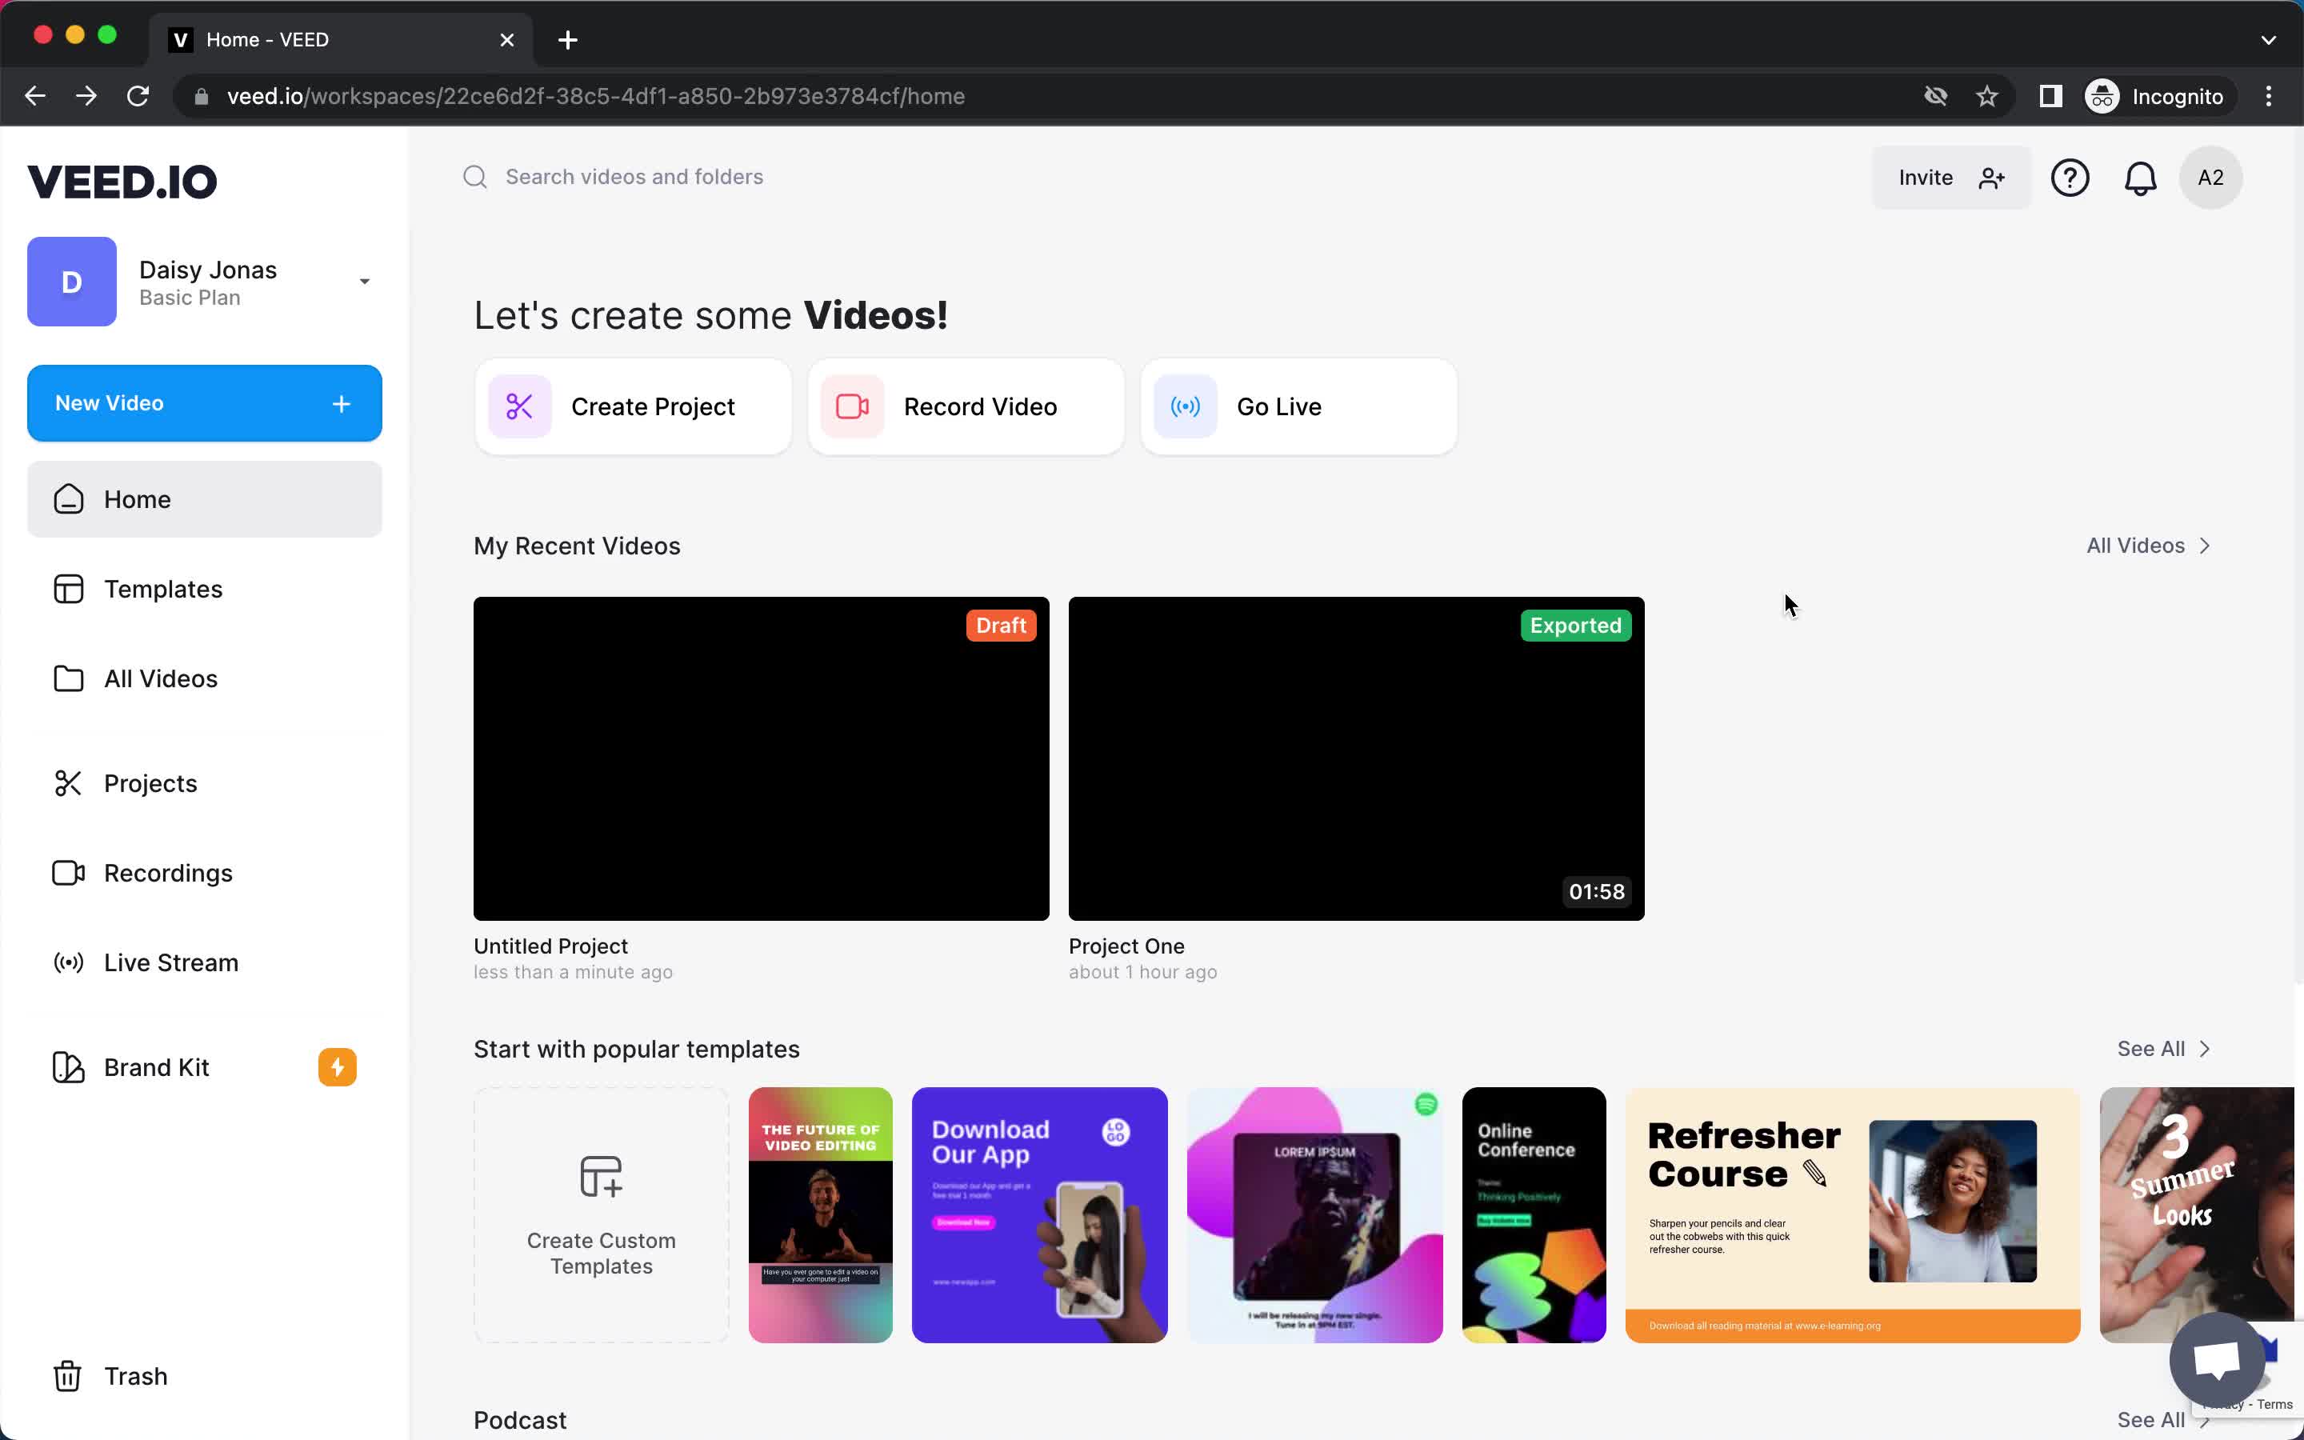Viewport: 2304px width, 1440px height.
Task: Open the Recordings section icon
Action: point(68,871)
